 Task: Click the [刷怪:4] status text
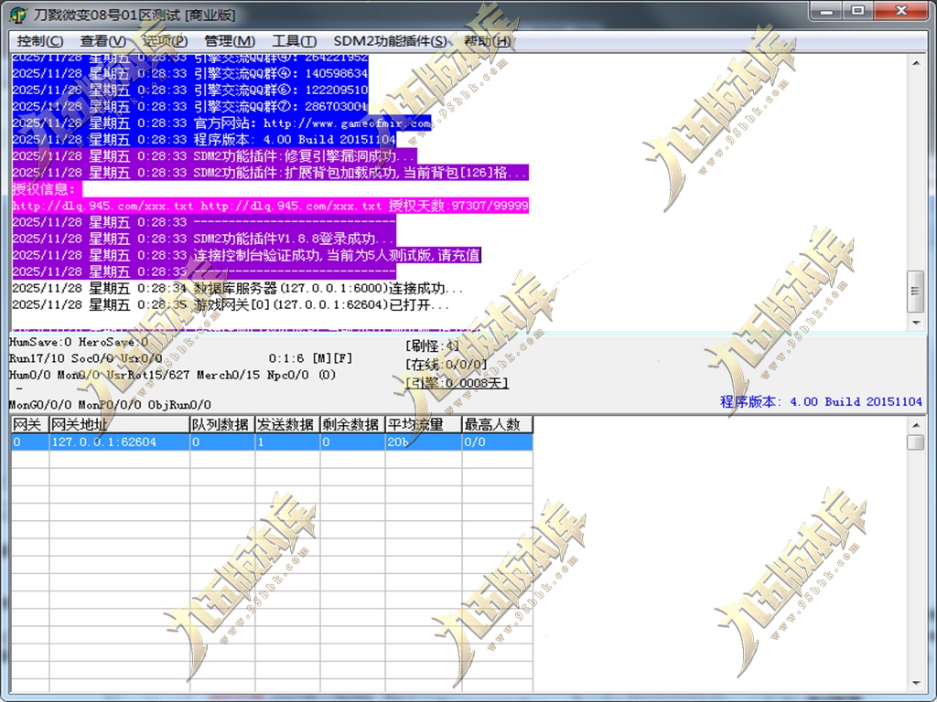pos(433,346)
